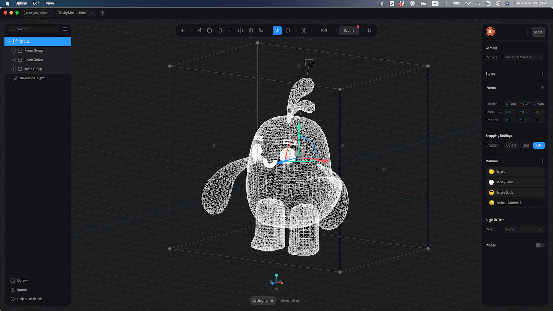Open the Bryan Schuldt home tab

tap(37, 13)
